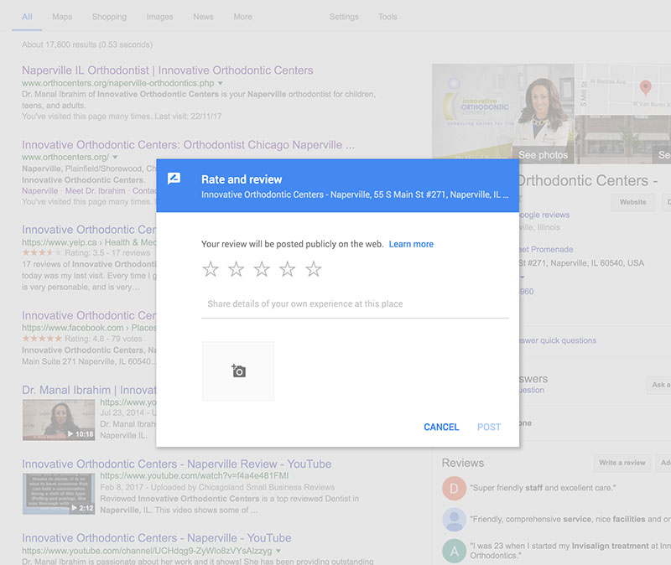
Task: Expand arrow next to naperville-orthodontics.php URL
Action: point(221,83)
